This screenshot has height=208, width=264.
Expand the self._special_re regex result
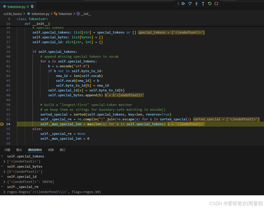tap(4, 192)
